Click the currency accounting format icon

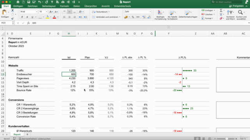tap(126, 17)
